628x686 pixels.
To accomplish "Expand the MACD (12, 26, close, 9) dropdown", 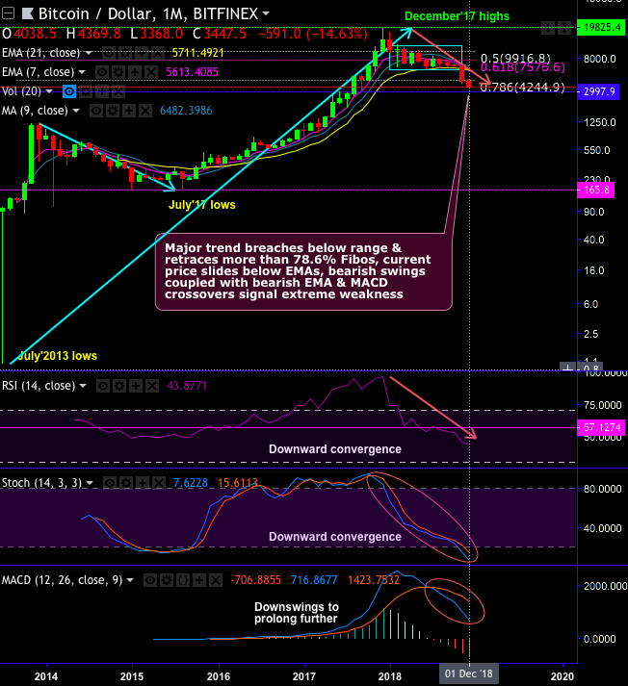I will (x=130, y=580).
